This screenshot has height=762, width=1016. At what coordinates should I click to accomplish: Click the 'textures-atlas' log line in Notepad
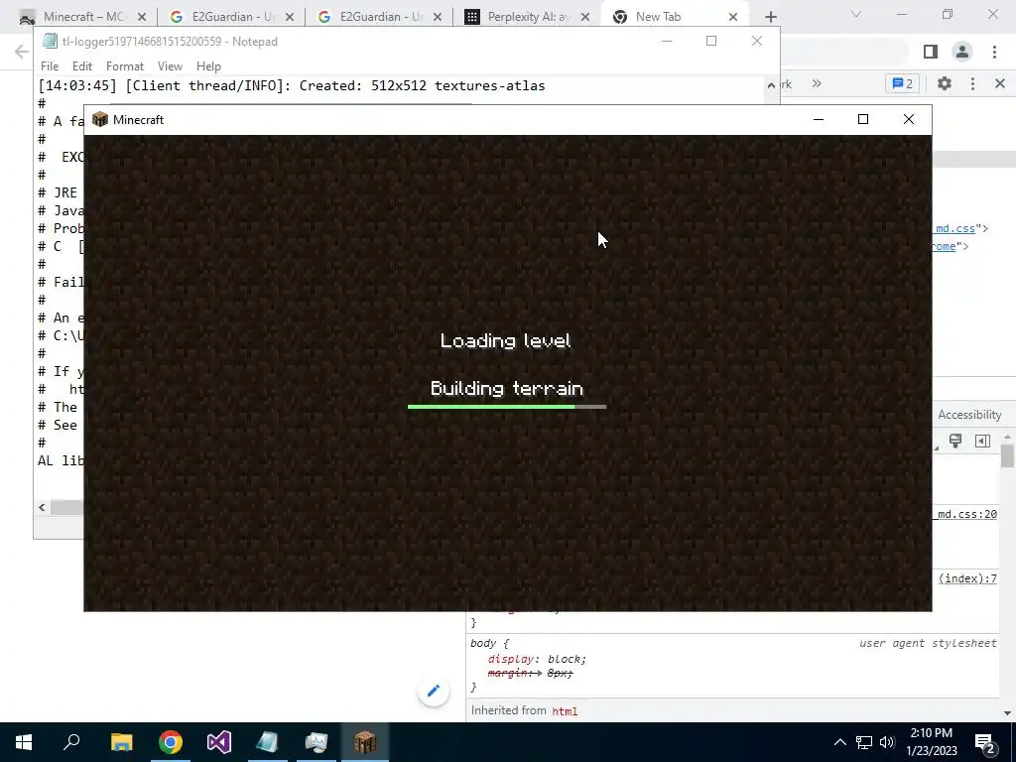coord(292,85)
